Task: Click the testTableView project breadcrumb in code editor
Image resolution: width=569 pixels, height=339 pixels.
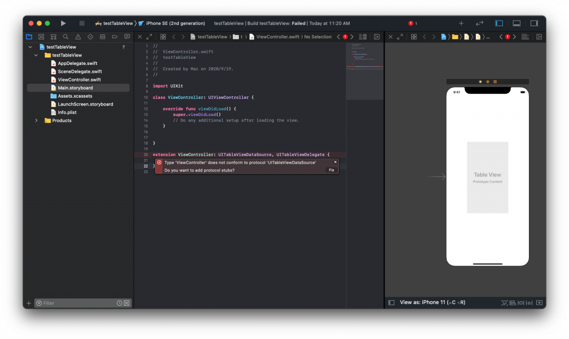Action: pyautogui.click(x=209, y=37)
